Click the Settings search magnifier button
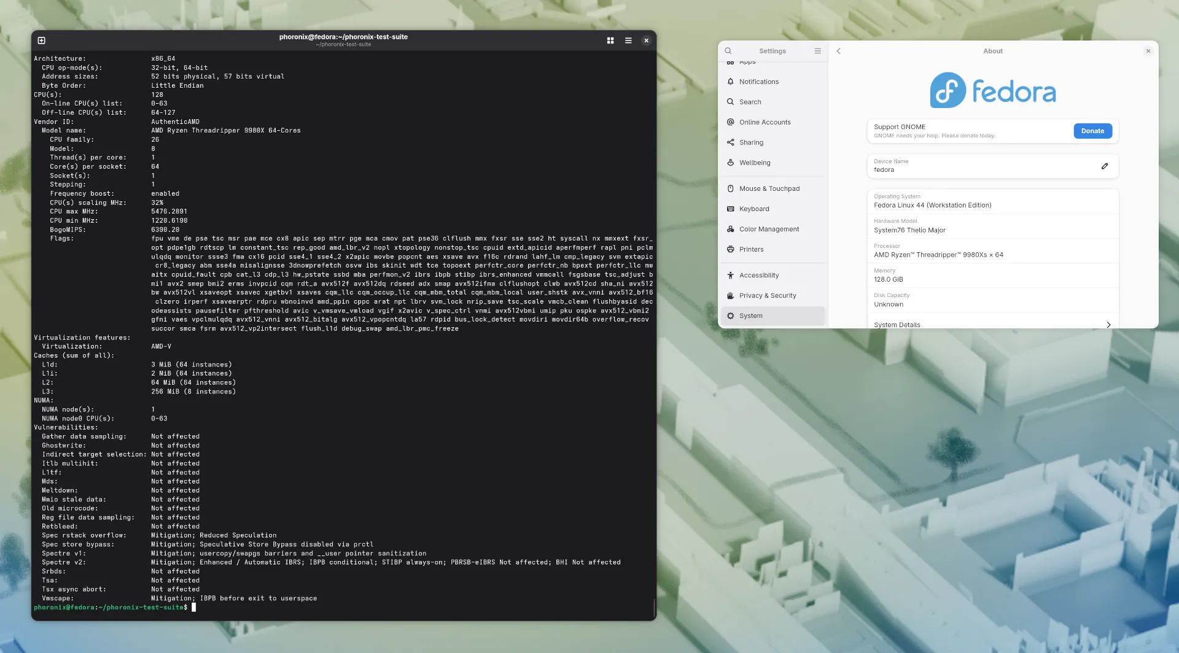Image resolution: width=1179 pixels, height=653 pixels. (x=728, y=51)
